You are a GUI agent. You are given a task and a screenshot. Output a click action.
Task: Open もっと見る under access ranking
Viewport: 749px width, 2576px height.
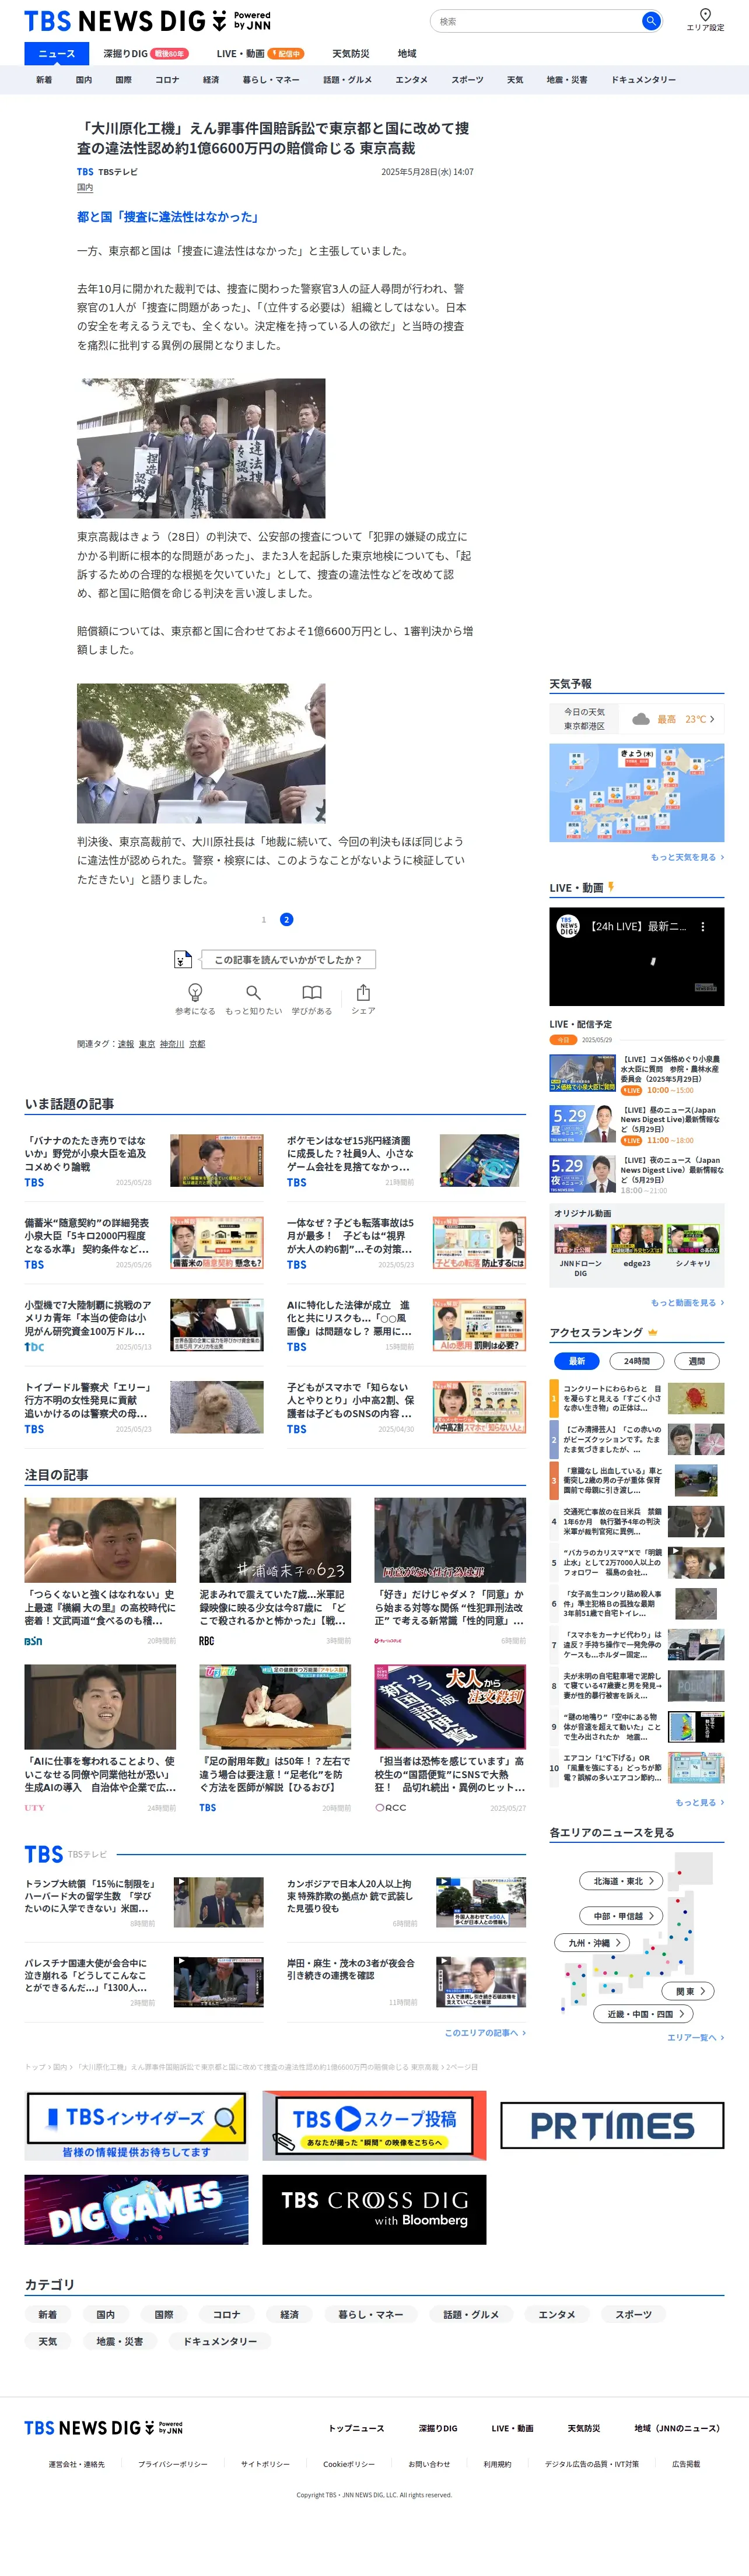[699, 1803]
